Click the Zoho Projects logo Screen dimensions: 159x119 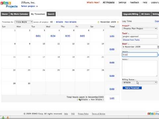[x=9, y=5]
